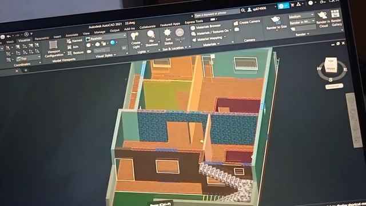Open the Featured Apps tab
Screen dimensions: 366x206
(170, 24)
